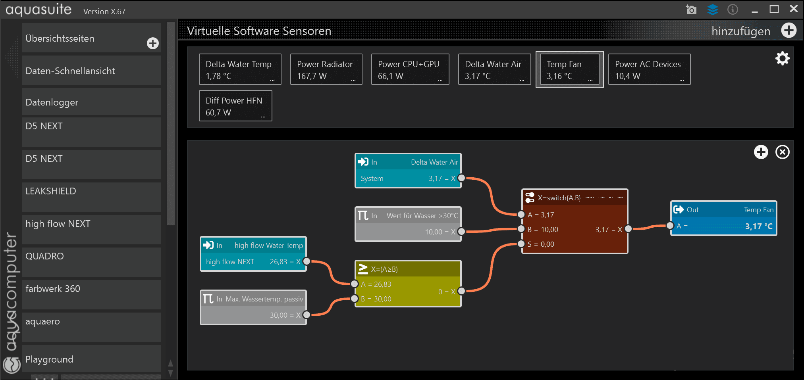Select the Power AC Devices sensor tile
The height and width of the screenshot is (380, 804).
pos(649,69)
